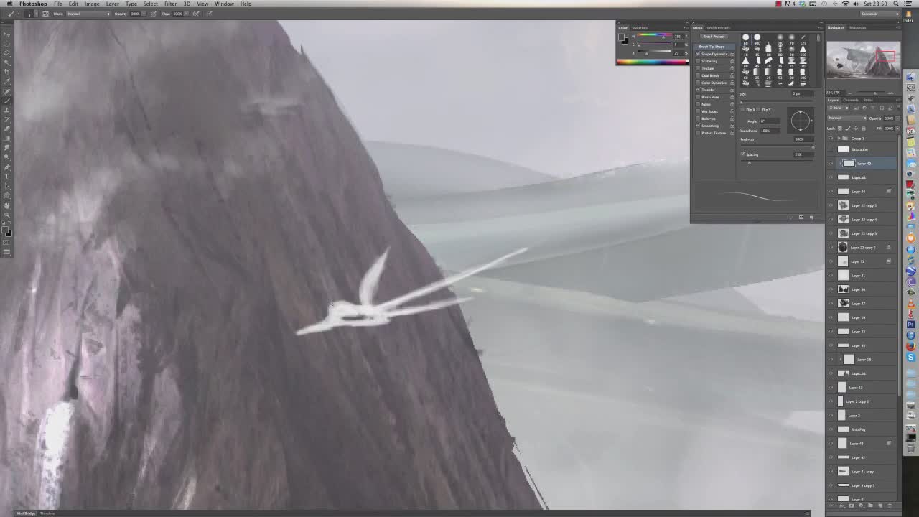919x517 pixels.
Task: Open the foreground/background color swatches in toolbox
Action: [7, 231]
